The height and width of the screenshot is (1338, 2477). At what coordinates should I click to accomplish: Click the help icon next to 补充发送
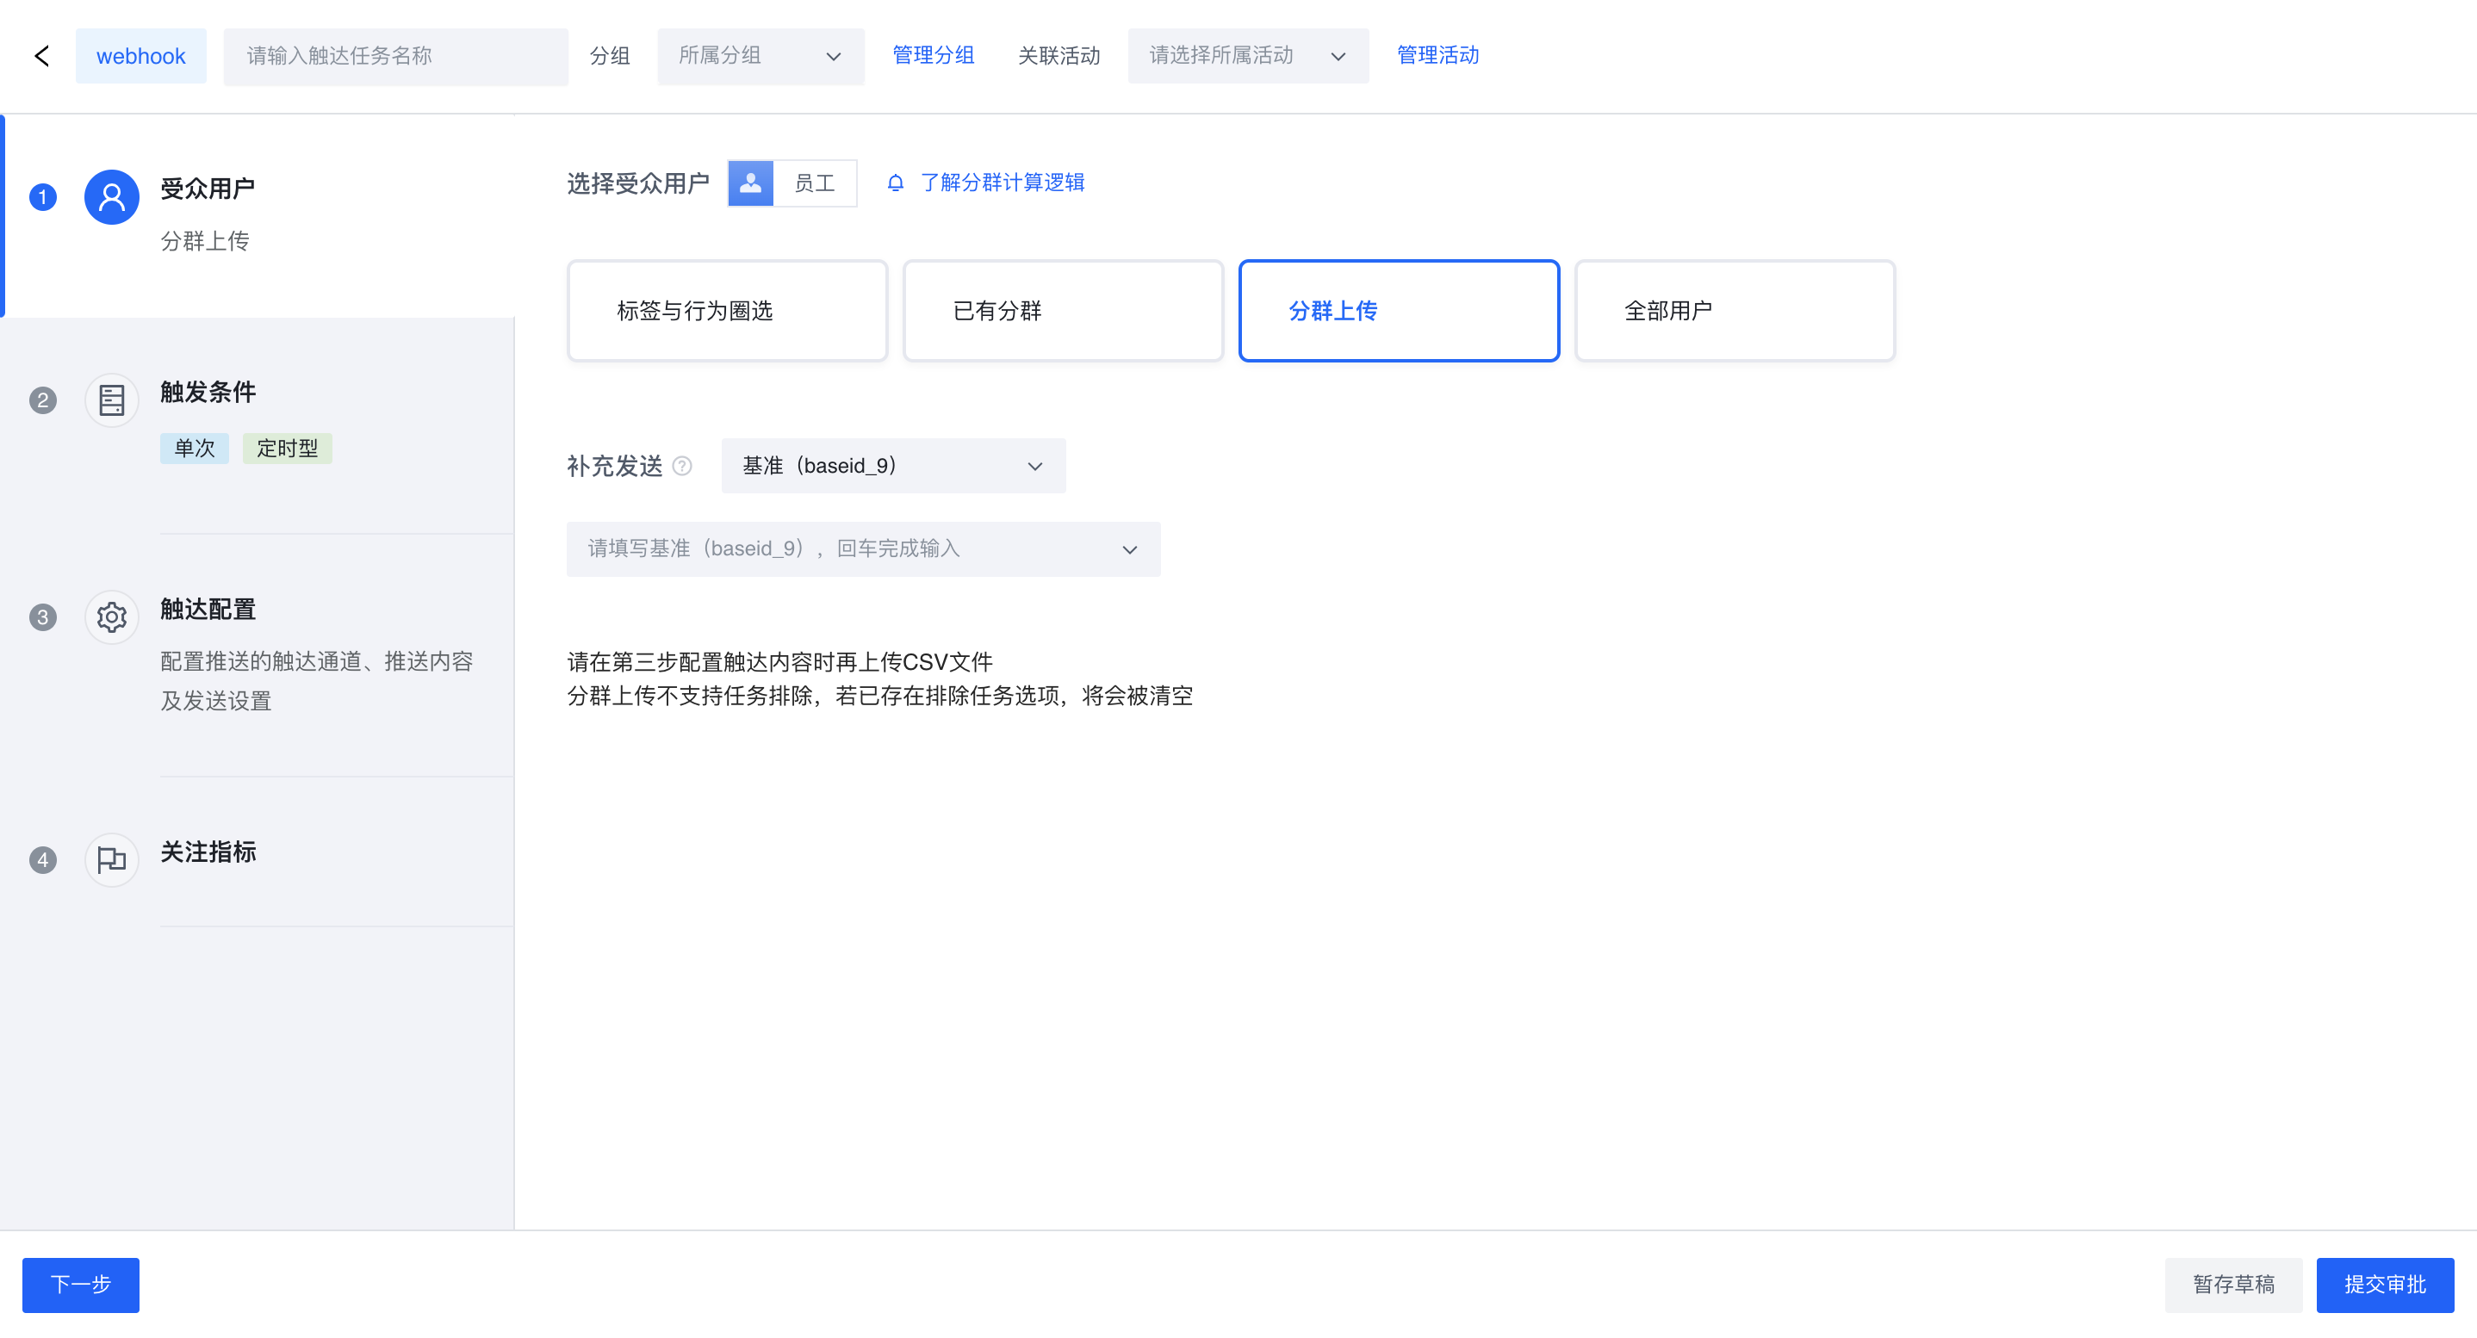[682, 466]
